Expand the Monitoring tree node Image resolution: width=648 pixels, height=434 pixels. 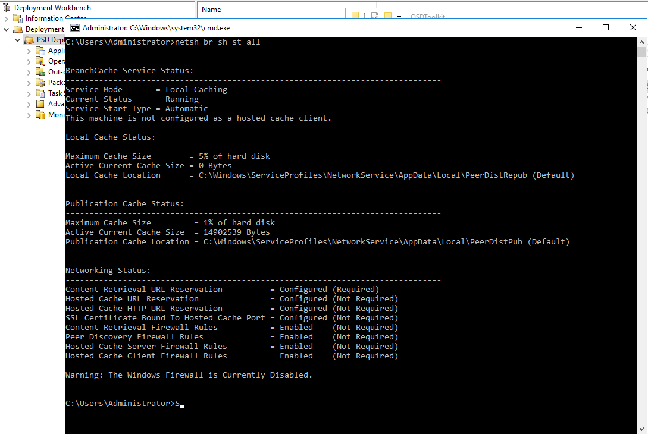click(x=29, y=115)
